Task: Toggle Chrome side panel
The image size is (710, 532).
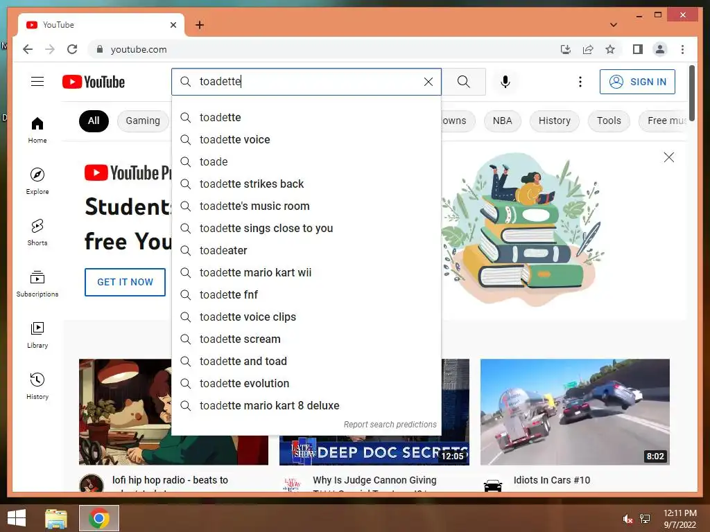Action: click(x=638, y=49)
